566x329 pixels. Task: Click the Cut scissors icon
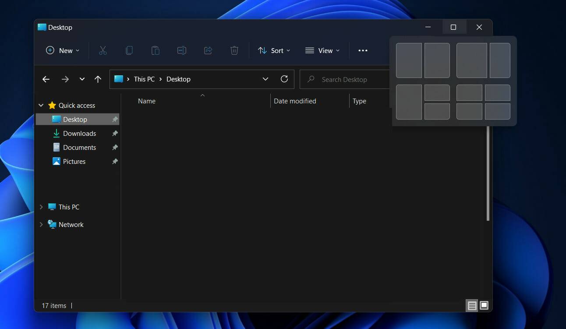[103, 50]
